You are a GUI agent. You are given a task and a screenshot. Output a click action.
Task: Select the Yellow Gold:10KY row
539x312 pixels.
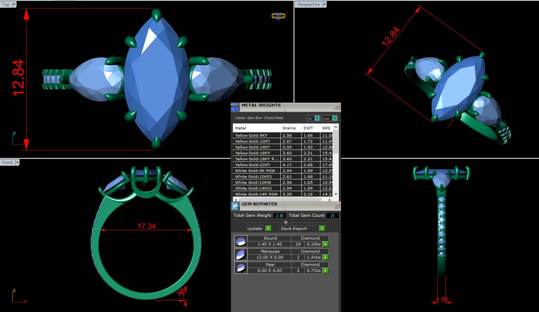(283, 141)
